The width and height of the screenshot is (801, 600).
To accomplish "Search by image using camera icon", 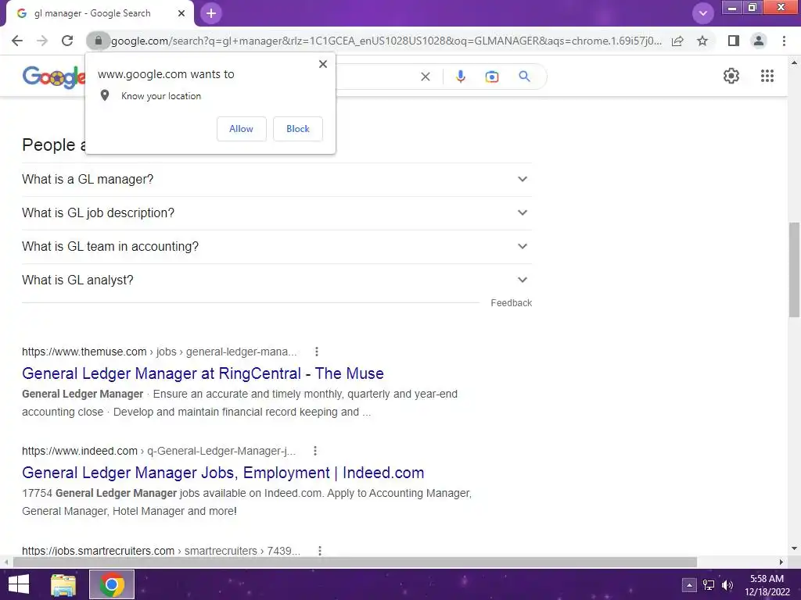I will [x=491, y=77].
